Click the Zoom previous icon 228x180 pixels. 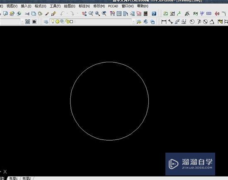[104, 14]
